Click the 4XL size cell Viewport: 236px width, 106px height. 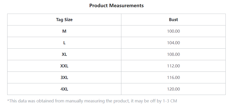[64, 89]
